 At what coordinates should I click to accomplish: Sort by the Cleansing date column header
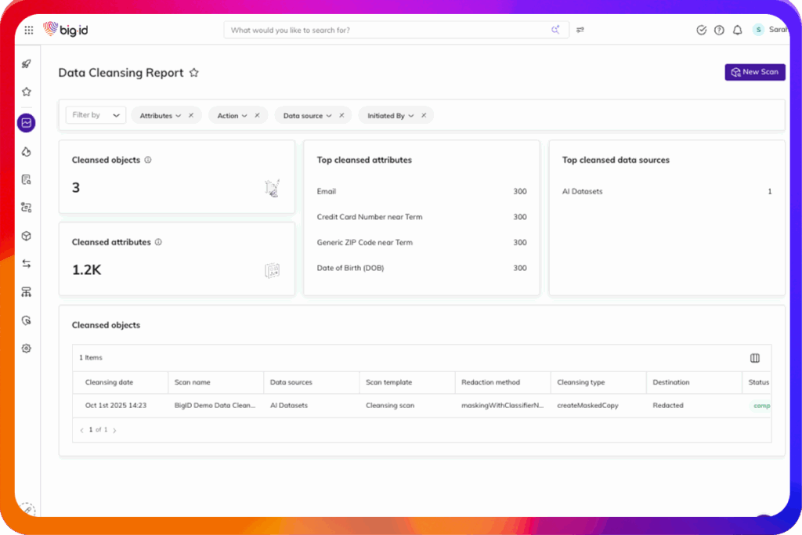[109, 382]
